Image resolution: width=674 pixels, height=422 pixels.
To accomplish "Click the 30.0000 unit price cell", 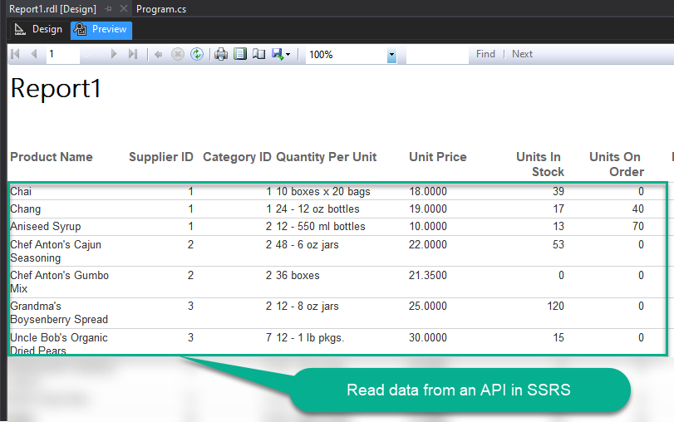I will pos(428,338).
